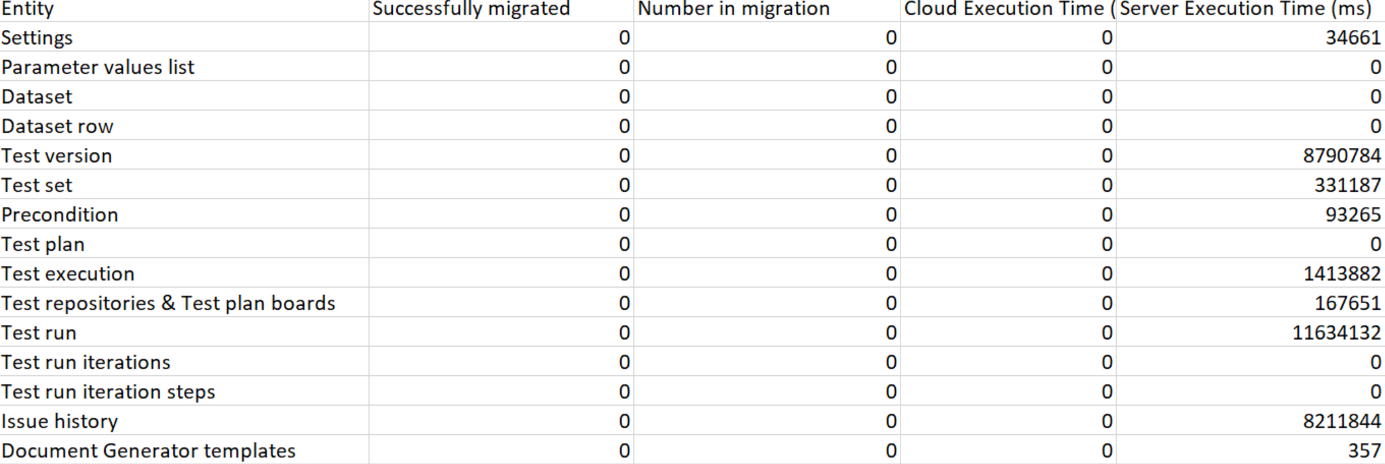Image resolution: width=1385 pixels, height=464 pixels.
Task: Select the Test run iteration steps cell
Action: coord(184,391)
